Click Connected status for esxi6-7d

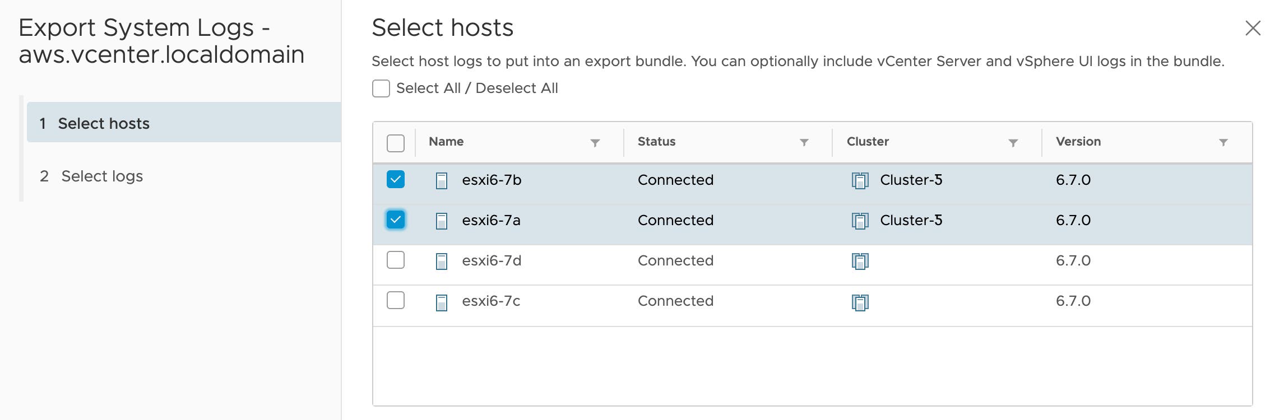pyautogui.click(x=675, y=260)
